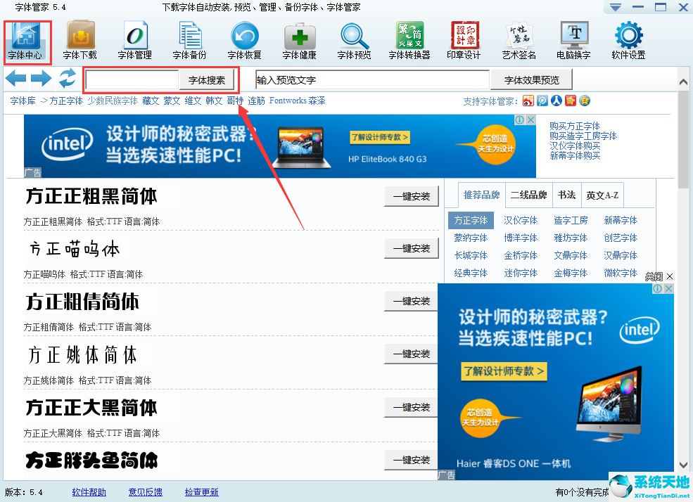Open the 字体恢复 toolbar icon
This screenshot has height=502, width=693.
tap(244, 41)
